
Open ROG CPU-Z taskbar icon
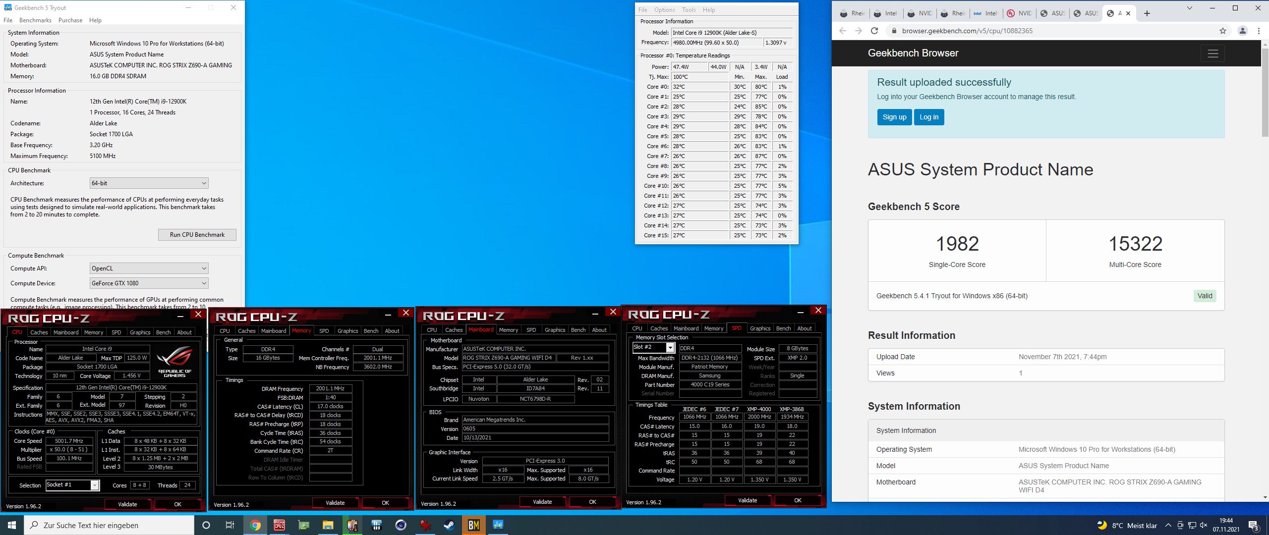(x=280, y=525)
